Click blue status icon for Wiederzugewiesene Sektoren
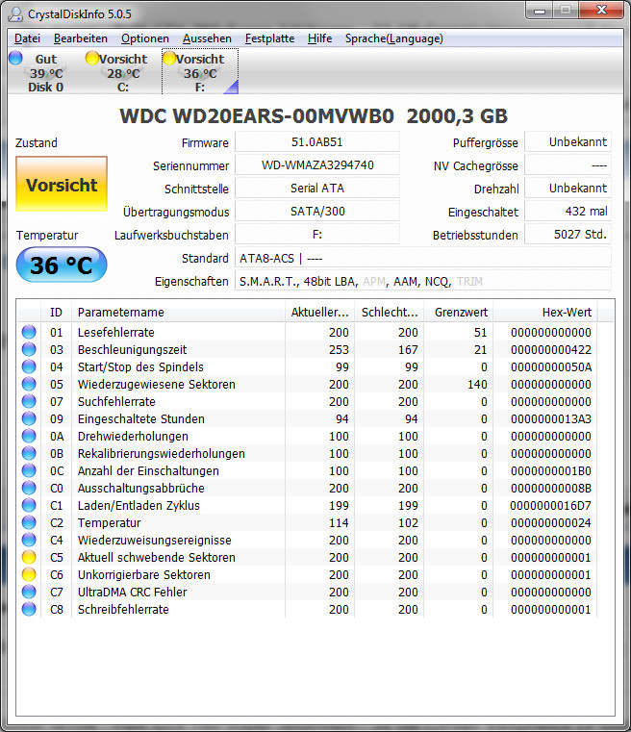Screen dimensions: 631x732 pos(29,384)
